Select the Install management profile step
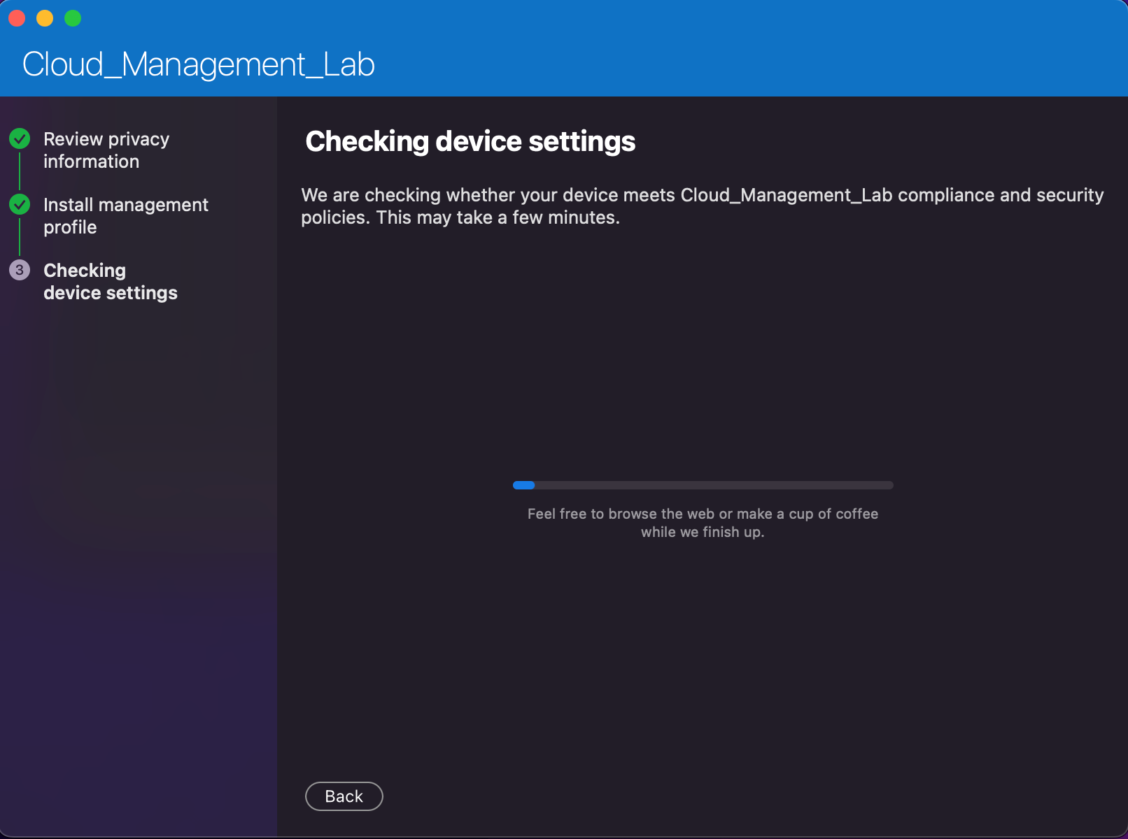This screenshot has height=839, width=1128. 125,216
